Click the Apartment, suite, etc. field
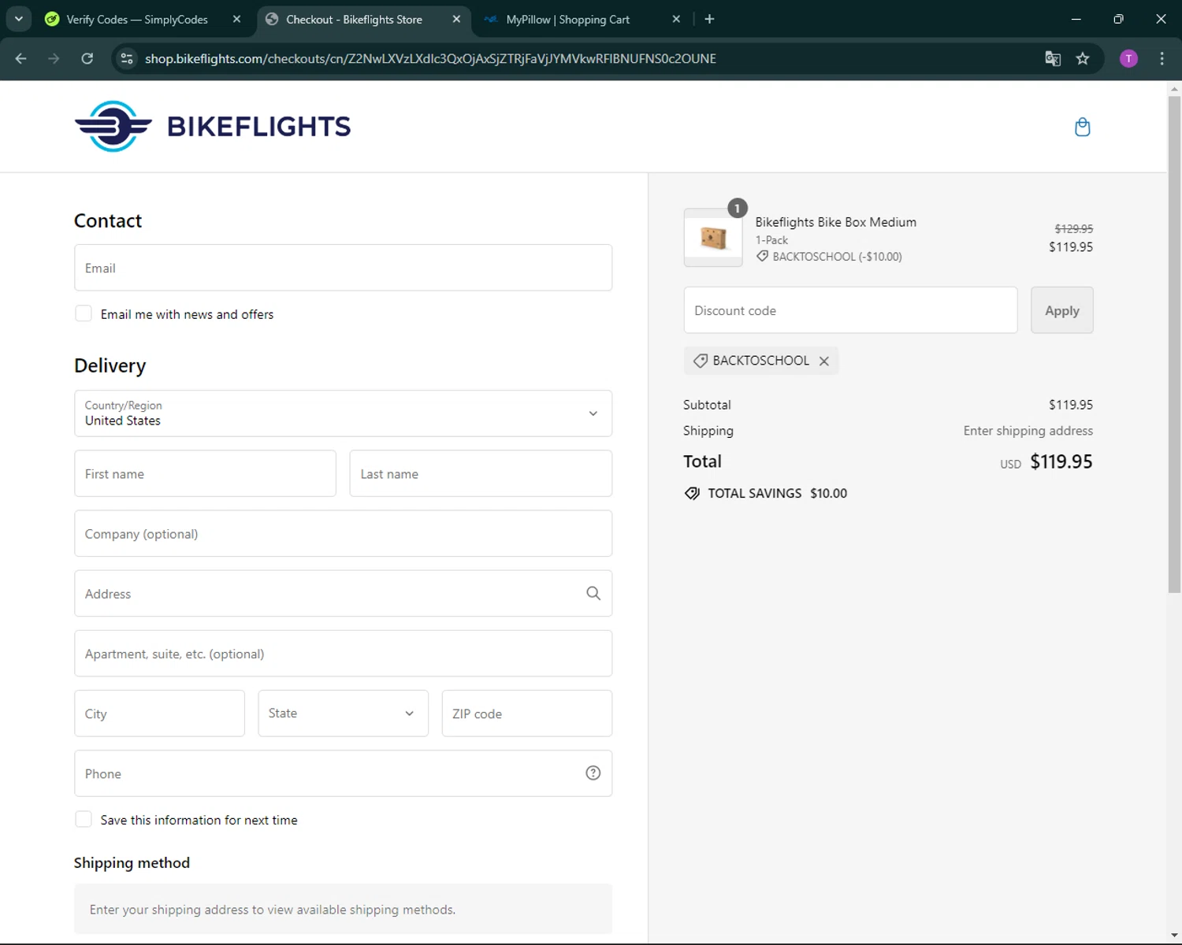 [x=343, y=654]
